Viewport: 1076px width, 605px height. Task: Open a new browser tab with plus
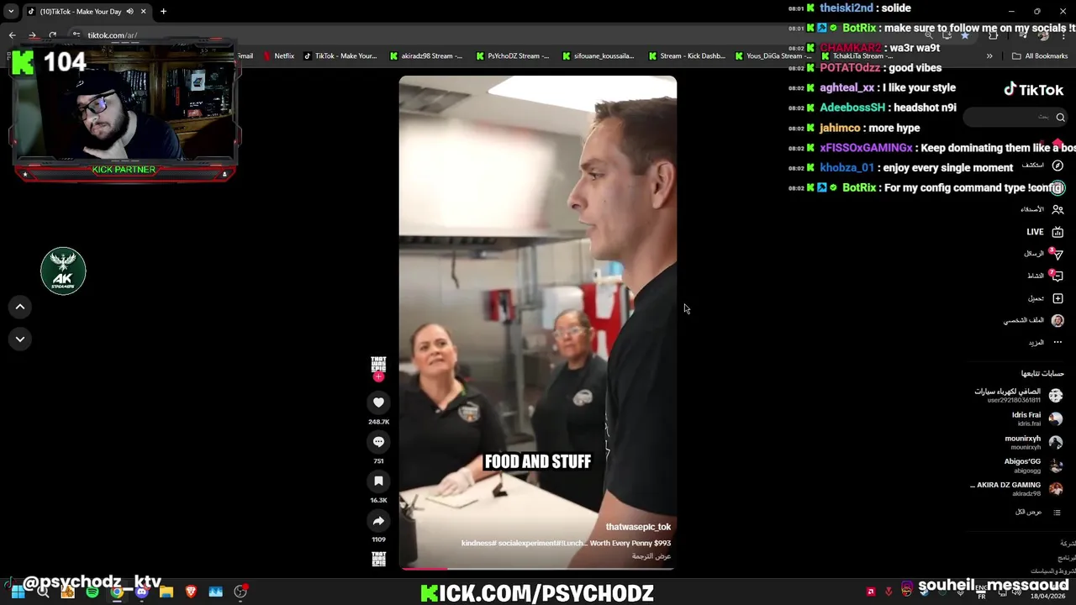pos(163,12)
